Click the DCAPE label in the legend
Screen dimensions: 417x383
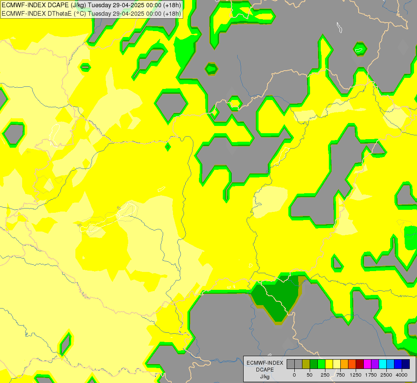tap(265, 370)
